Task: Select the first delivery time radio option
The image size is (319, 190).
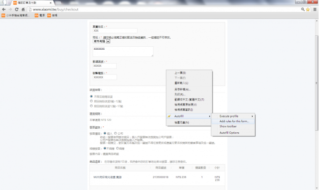Action: pos(91,96)
